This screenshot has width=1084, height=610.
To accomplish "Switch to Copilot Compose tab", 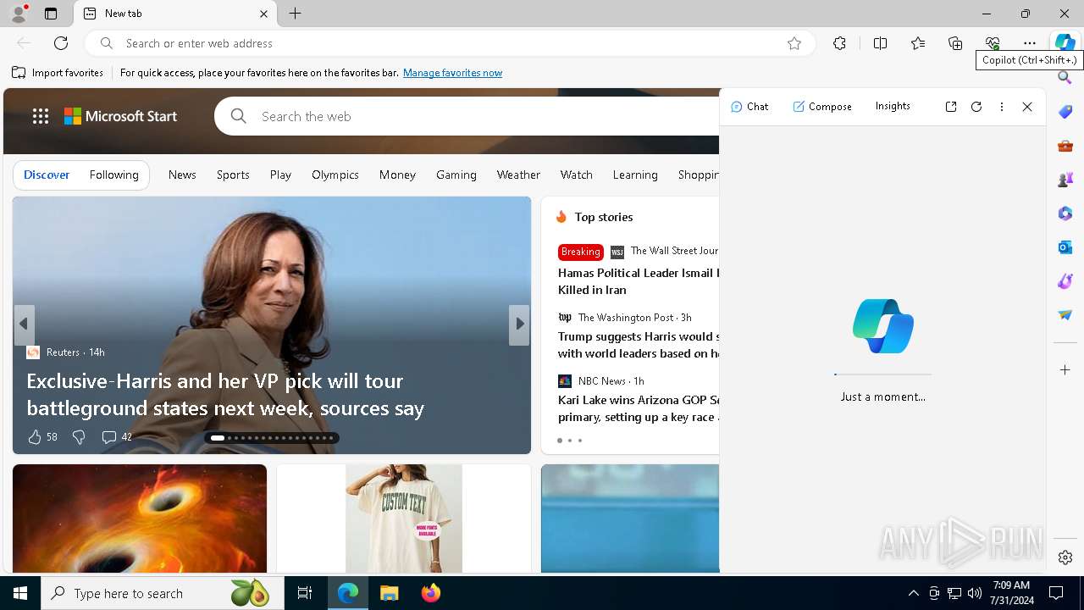I will pos(822,107).
